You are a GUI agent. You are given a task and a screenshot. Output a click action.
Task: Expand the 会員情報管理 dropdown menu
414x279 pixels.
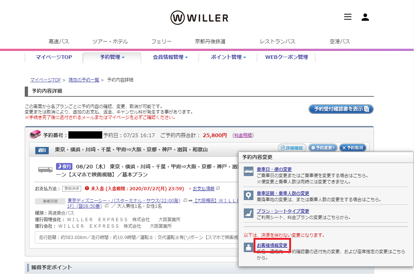pyautogui.click(x=170, y=57)
